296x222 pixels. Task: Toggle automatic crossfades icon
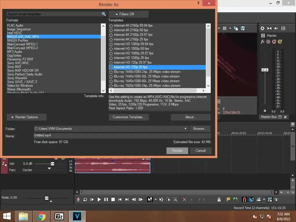pos(251,199)
